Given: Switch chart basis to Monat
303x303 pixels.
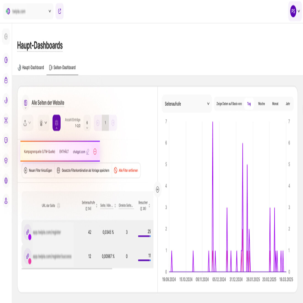Looking at the screenshot, I should [x=275, y=104].
